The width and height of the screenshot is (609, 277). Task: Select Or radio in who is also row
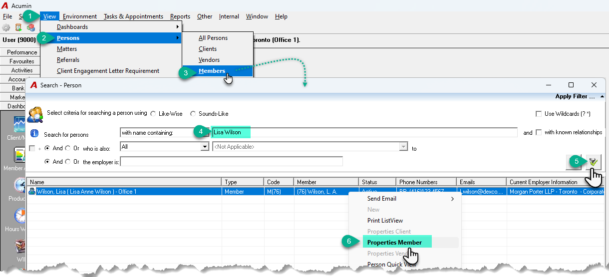click(68, 148)
